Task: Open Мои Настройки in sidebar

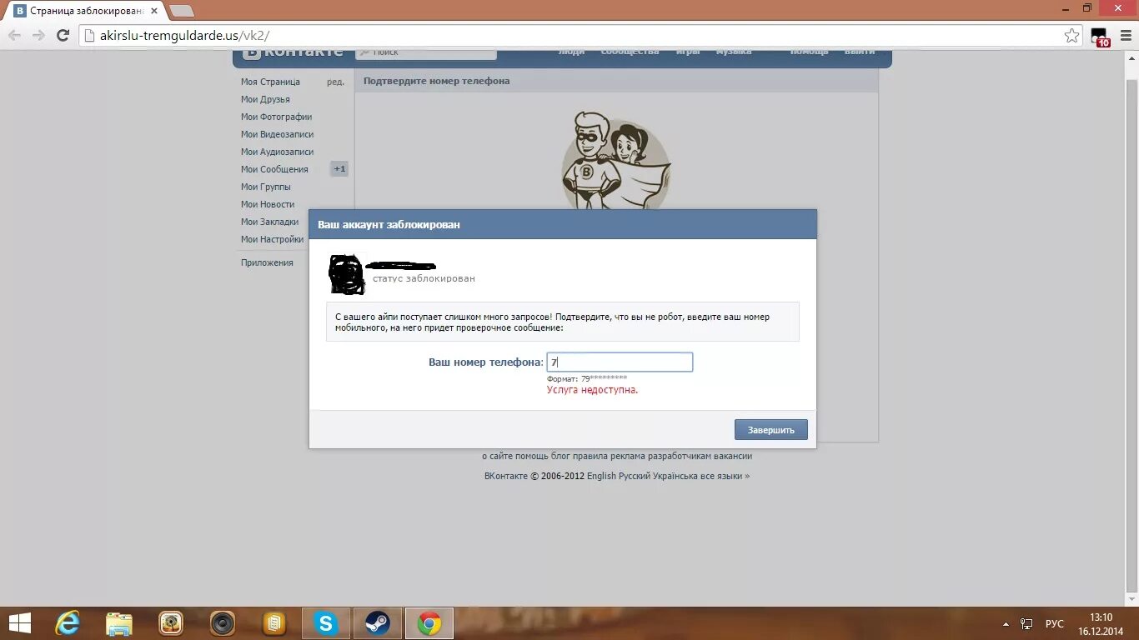Action: pyautogui.click(x=272, y=239)
